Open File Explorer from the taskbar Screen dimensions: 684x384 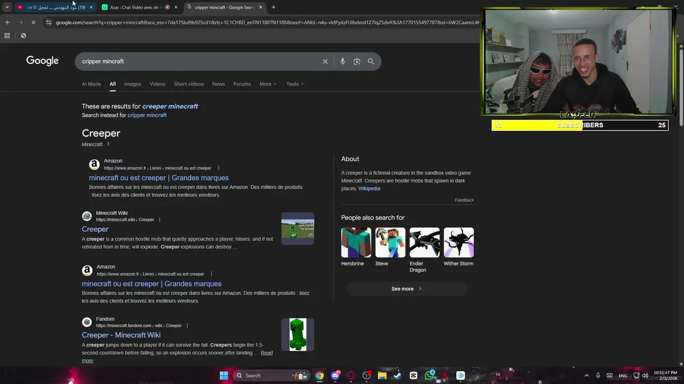pyautogui.click(x=382, y=375)
